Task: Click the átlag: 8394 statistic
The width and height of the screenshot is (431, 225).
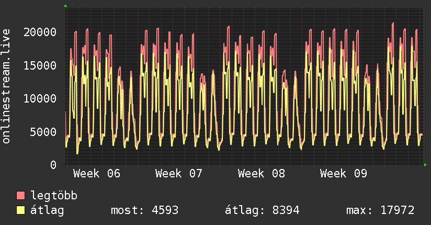Action: pos(262,210)
